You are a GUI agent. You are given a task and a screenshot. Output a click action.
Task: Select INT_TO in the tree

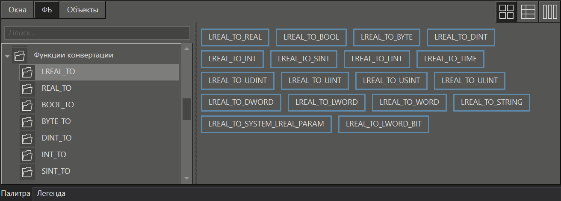pyautogui.click(x=54, y=155)
